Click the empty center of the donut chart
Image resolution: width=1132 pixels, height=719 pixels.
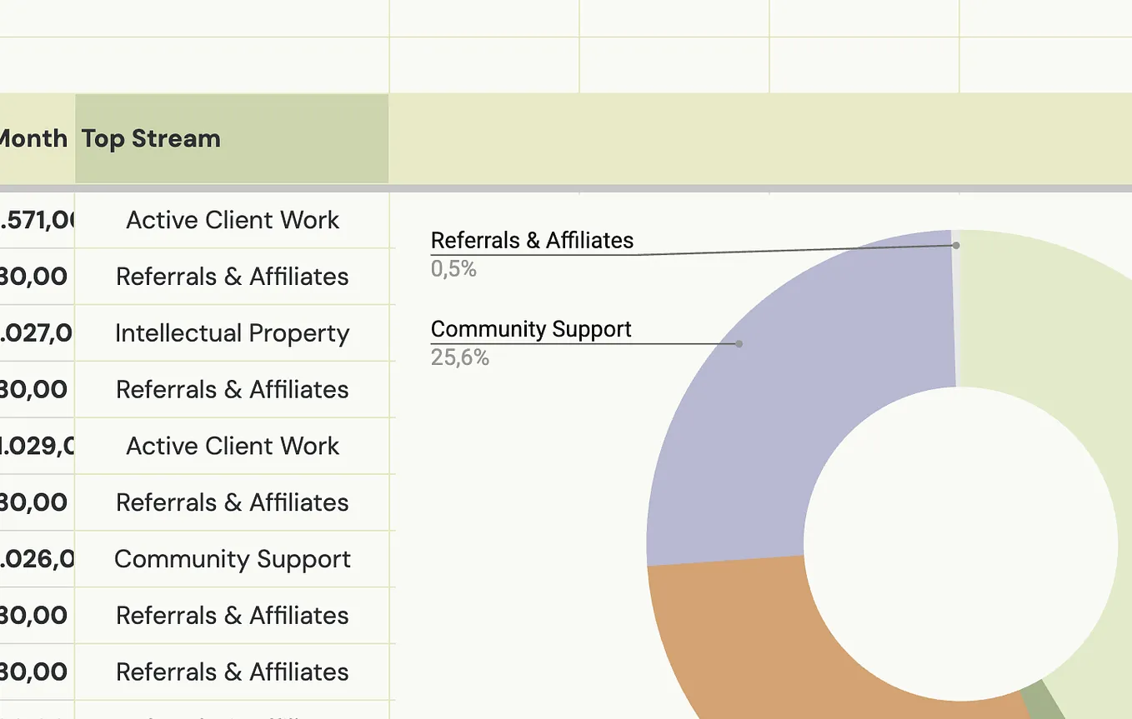pos(960,544)
